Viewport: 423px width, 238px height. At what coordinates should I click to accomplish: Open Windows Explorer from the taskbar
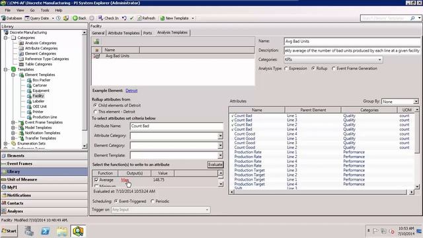[x=61, y=231]
